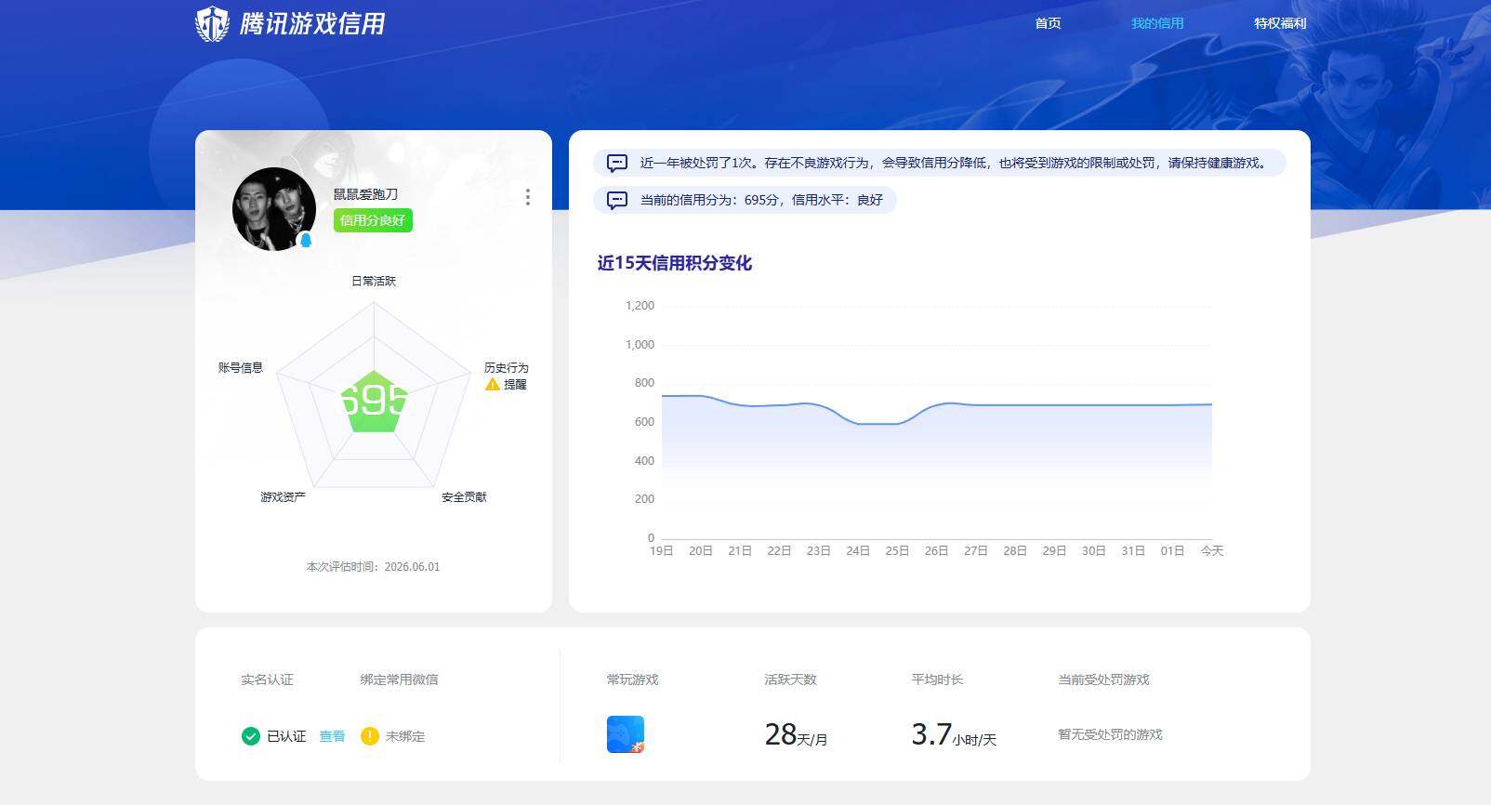This screenshot has width=1491, height=805.
Task: Click the 695 score in the radar chart
Action: (x=374, y=401)
